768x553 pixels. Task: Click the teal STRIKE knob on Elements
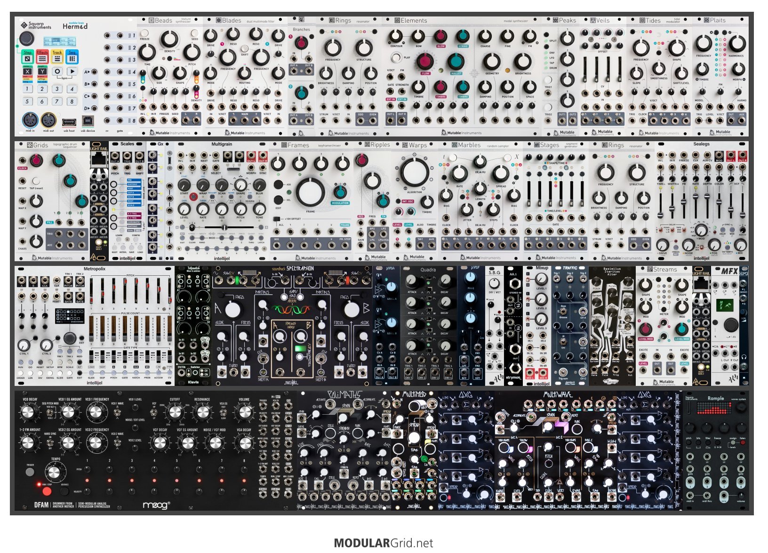463,36
